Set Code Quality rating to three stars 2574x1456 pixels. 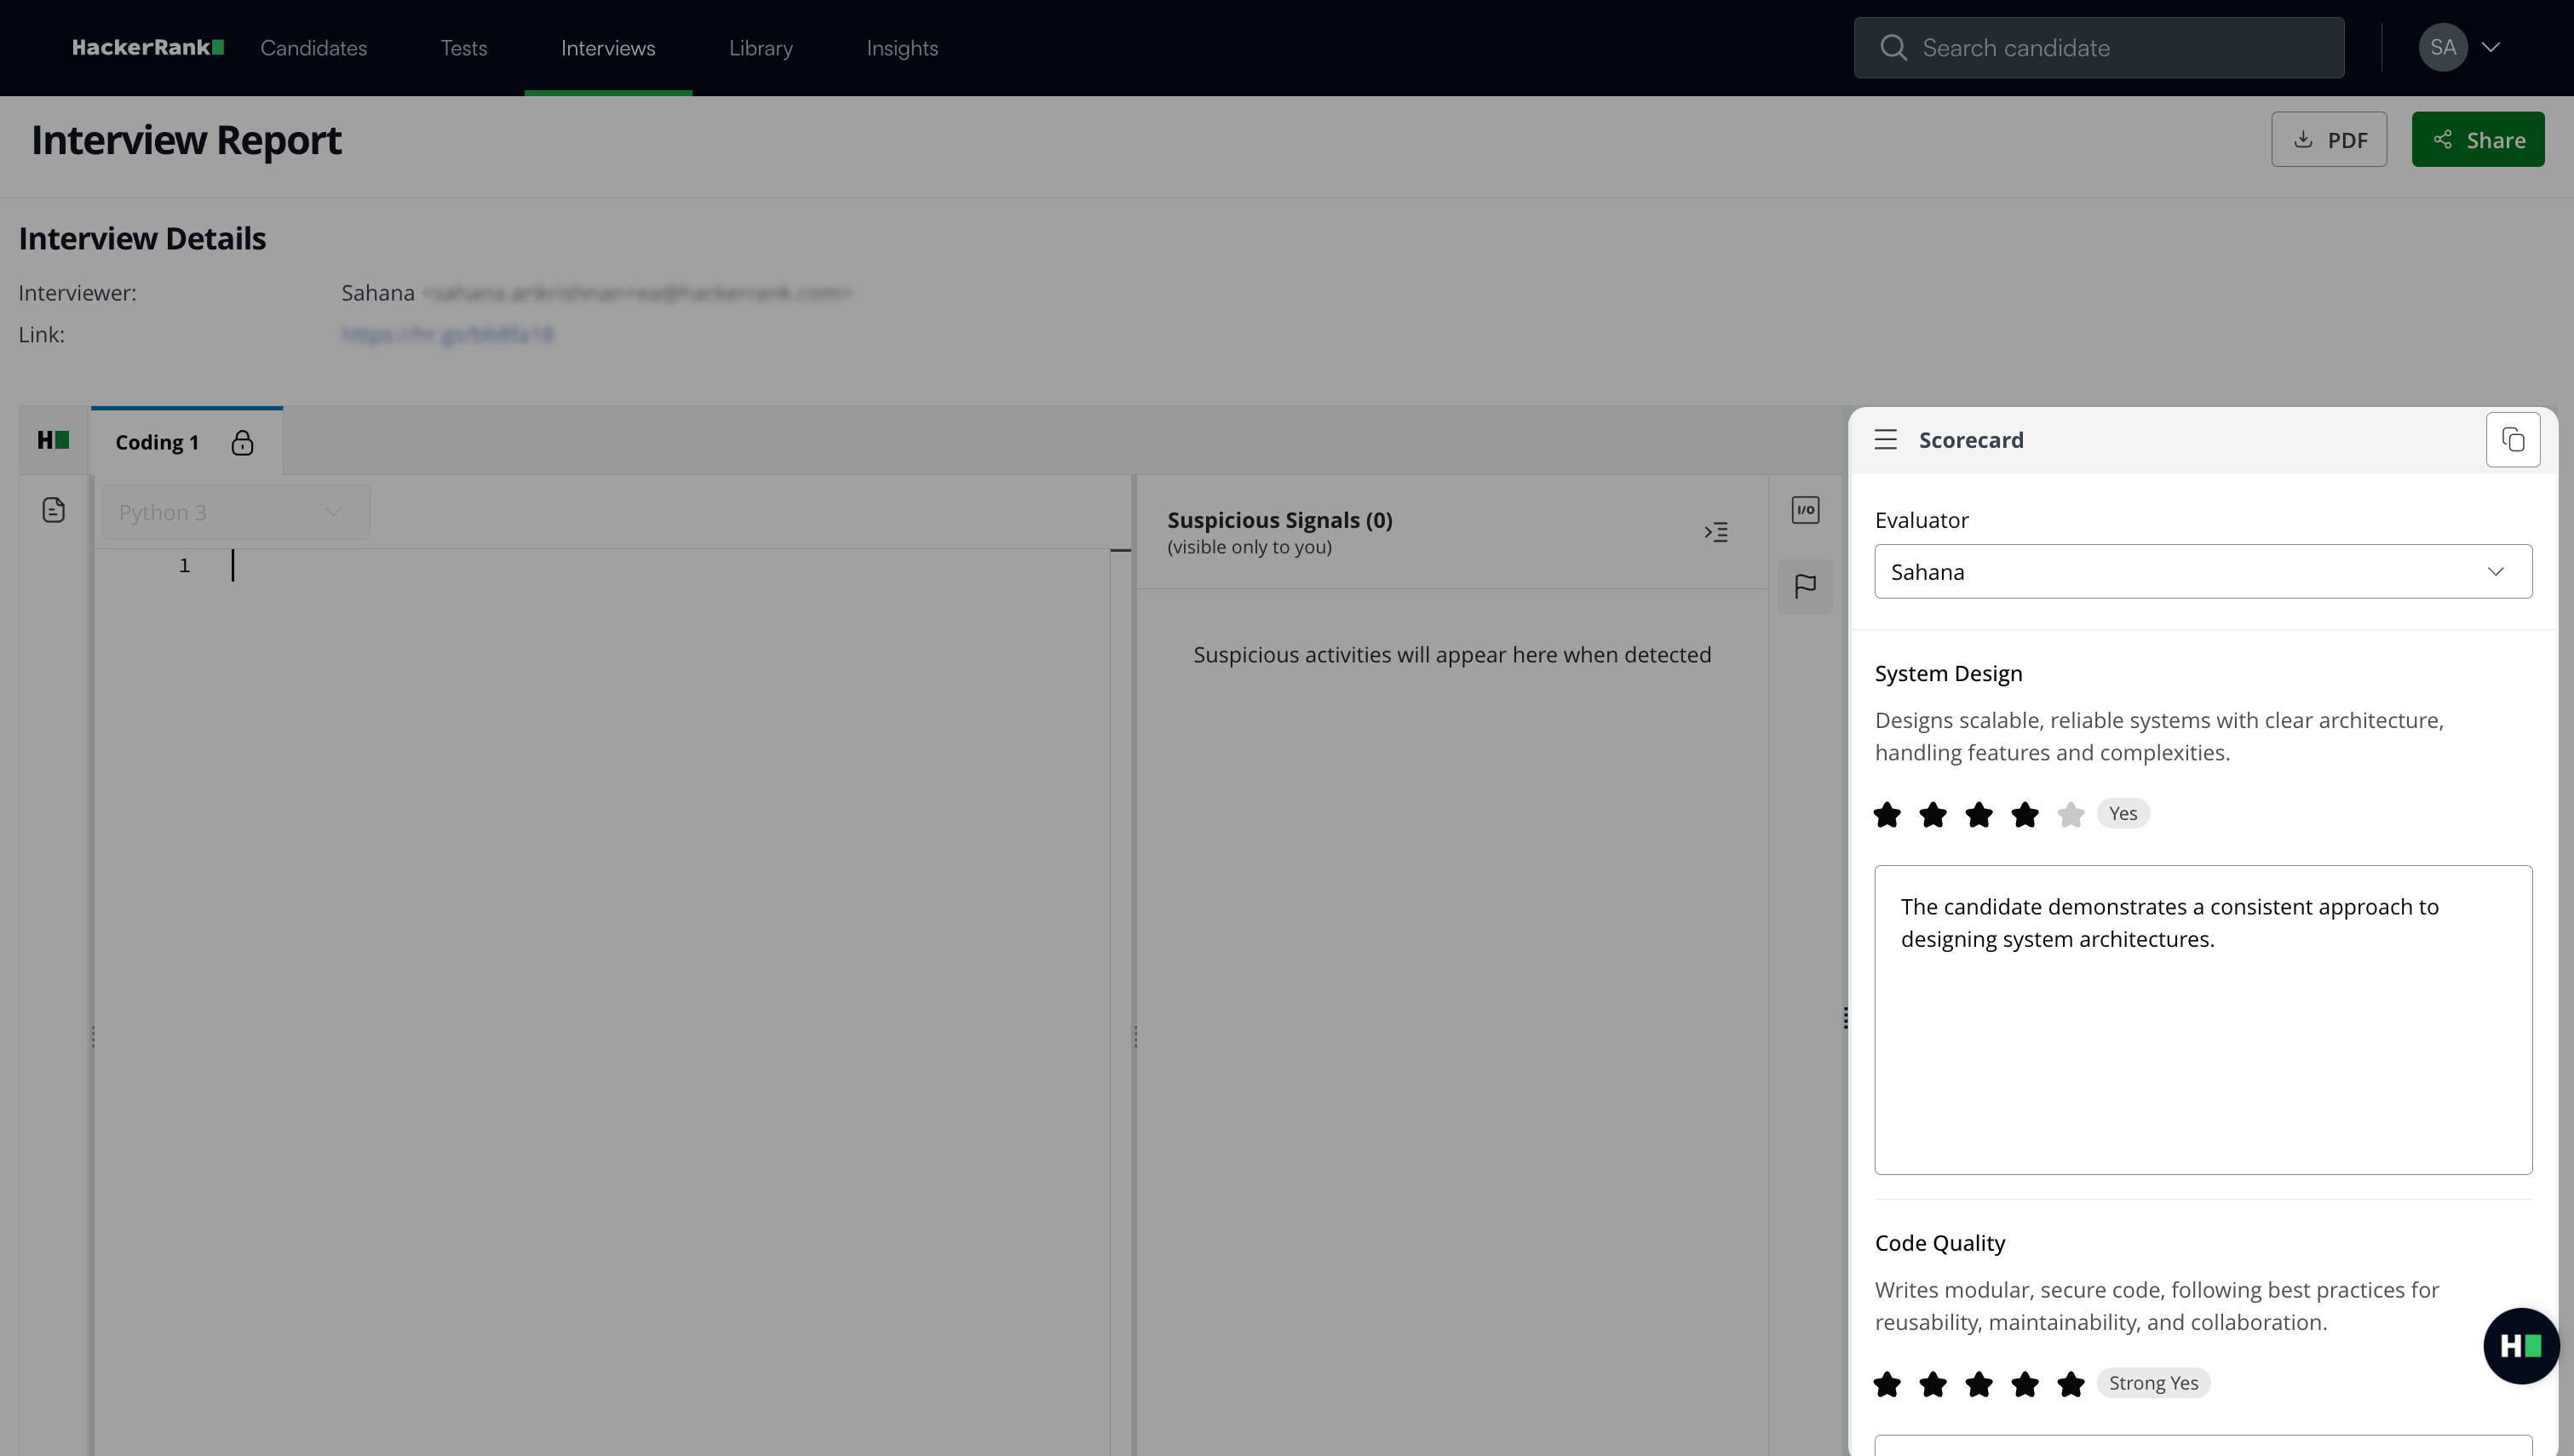1978,1384
